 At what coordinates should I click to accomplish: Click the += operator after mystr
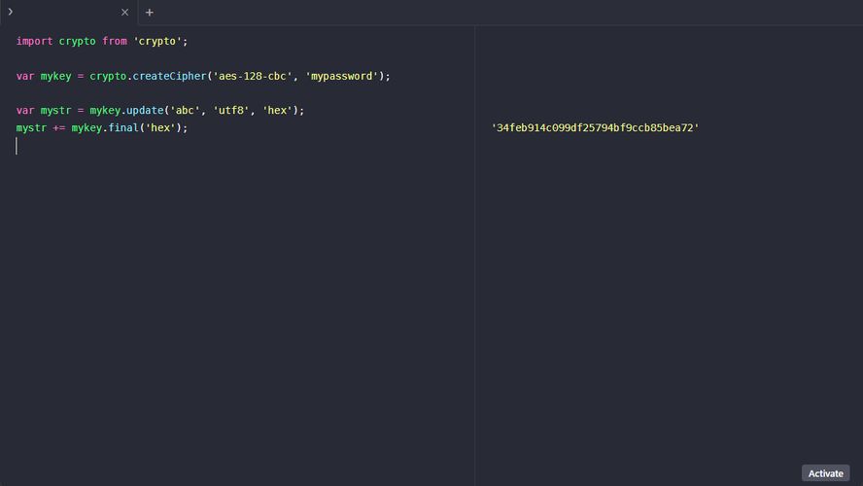[59, 127]
